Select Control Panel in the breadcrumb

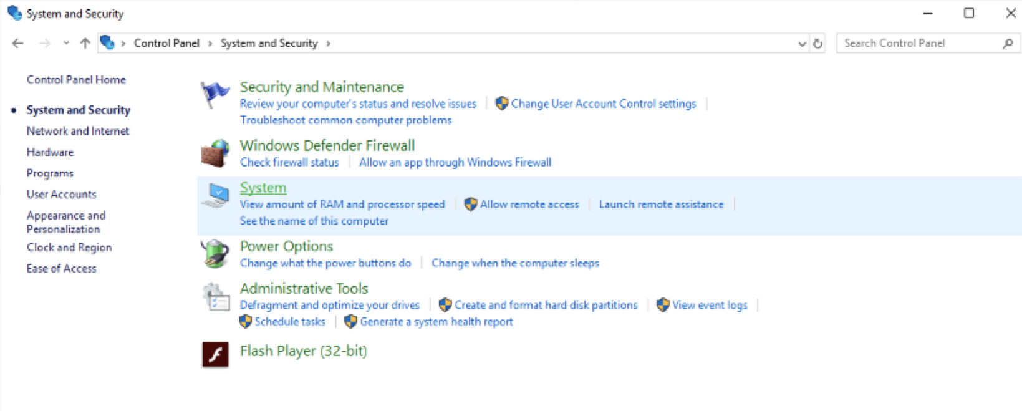(x=166, y=43)
